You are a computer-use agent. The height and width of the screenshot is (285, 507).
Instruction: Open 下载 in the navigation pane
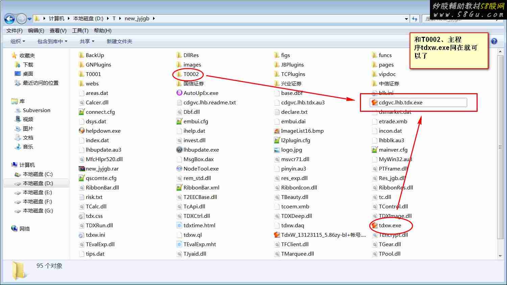click(x=28, y=64)
